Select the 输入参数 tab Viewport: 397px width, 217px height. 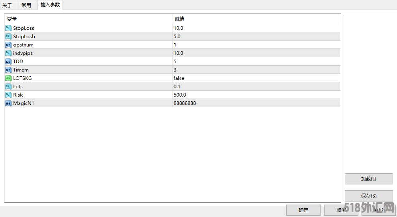tap(50, 5)
